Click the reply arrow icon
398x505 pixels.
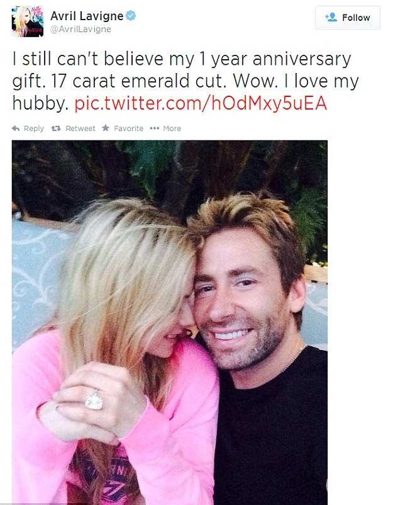click(16, 128)
